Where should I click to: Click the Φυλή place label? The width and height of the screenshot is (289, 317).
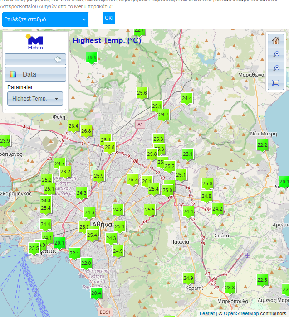(59, 117)
